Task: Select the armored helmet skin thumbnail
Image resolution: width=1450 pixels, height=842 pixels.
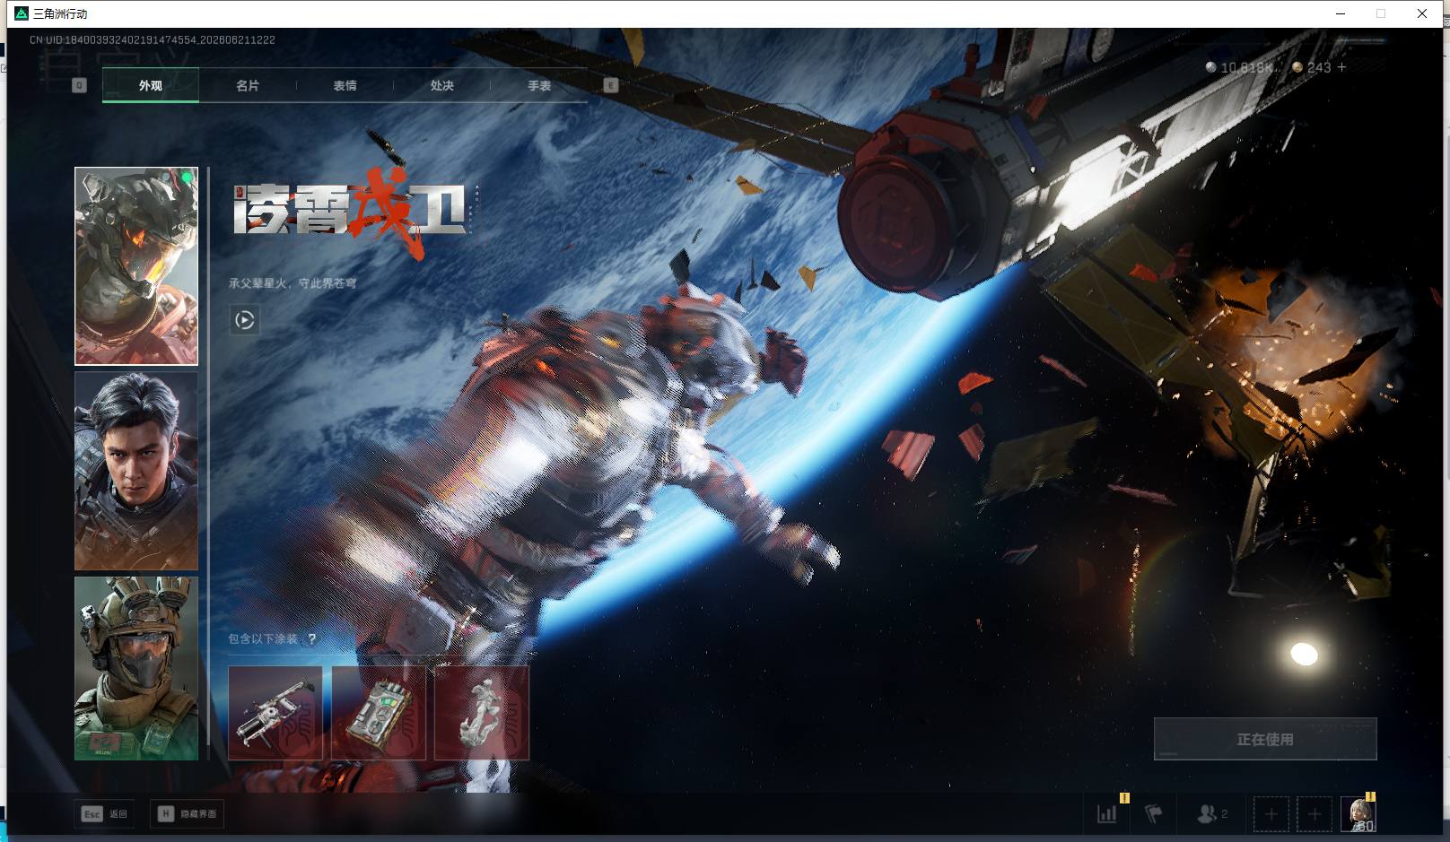Action: (x=136, y=266)
